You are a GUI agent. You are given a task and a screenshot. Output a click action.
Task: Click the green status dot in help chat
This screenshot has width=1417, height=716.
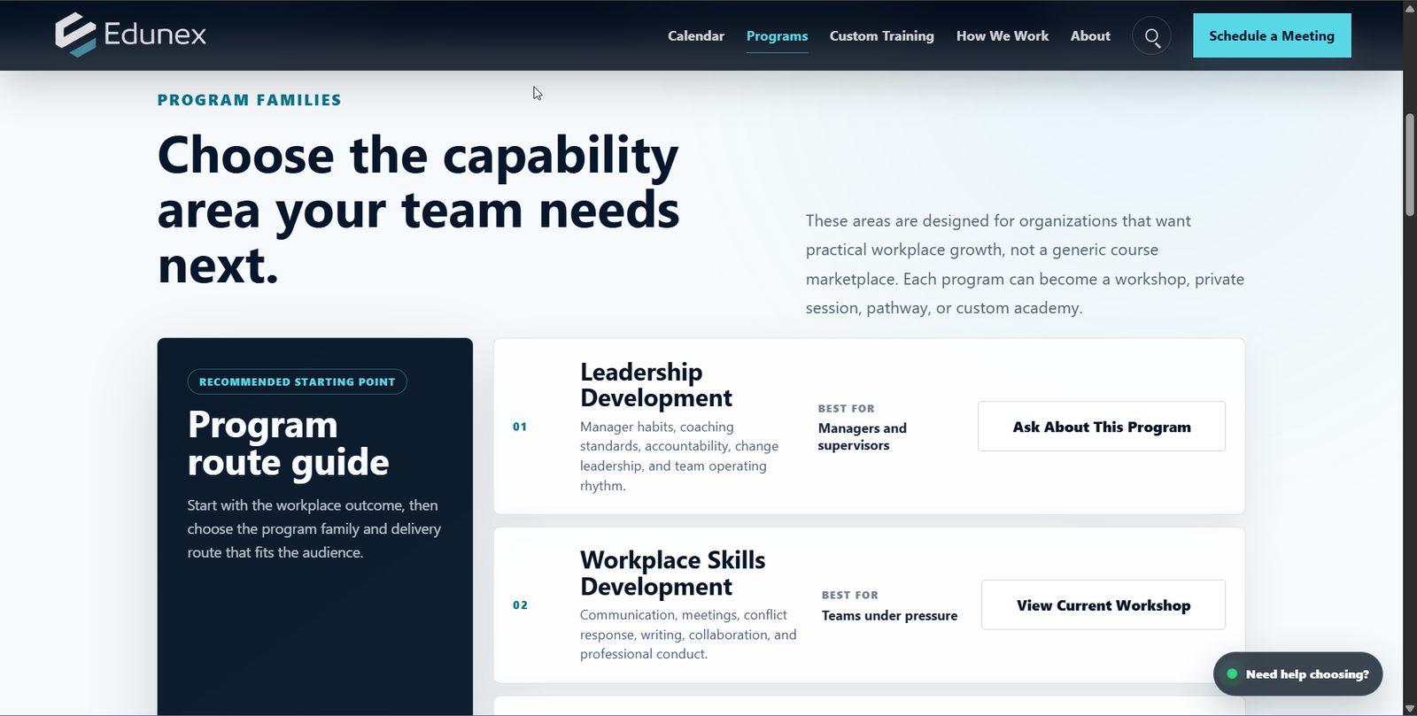1232,674
